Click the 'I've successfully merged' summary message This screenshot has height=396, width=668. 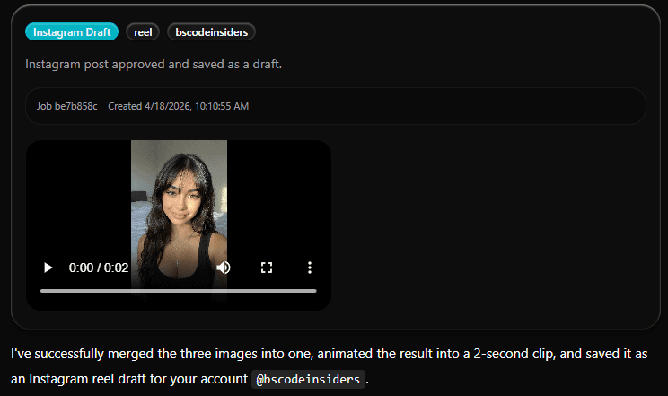point(329,366)
